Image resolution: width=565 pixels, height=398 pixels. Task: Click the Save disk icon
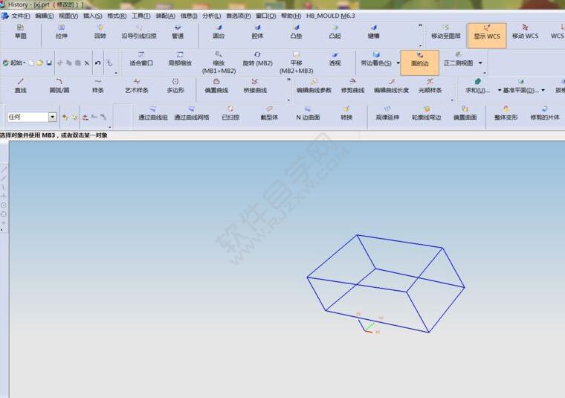tap(49, 62)
